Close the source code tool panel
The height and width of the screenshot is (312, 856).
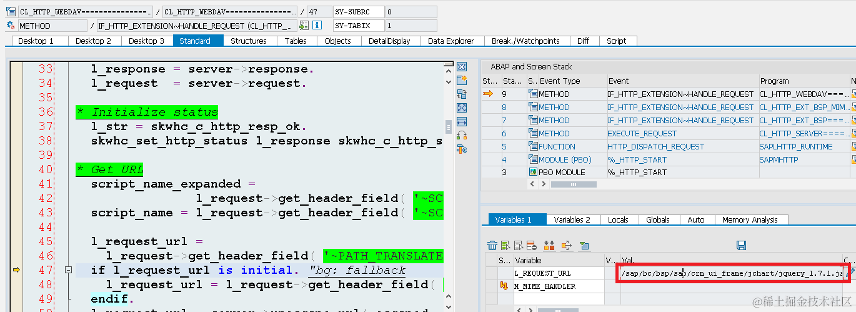tap(462, 67)
